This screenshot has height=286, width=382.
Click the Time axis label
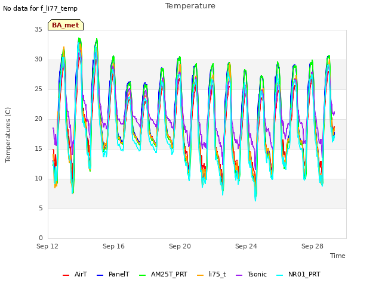pos(338,256)
